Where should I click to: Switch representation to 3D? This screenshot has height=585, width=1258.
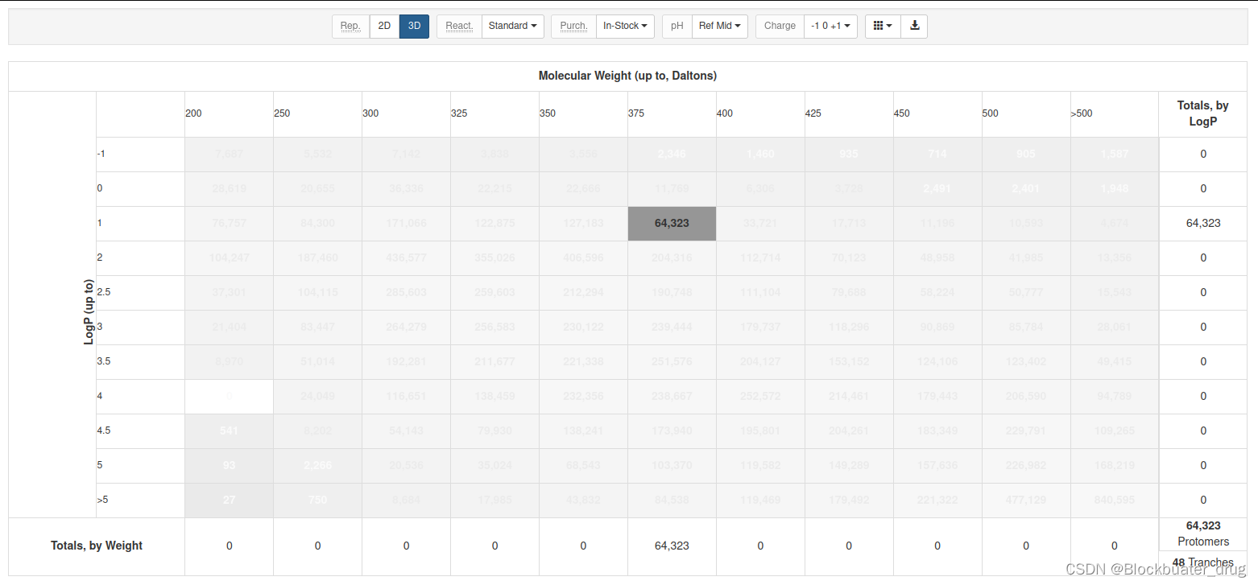click(414, 26)
